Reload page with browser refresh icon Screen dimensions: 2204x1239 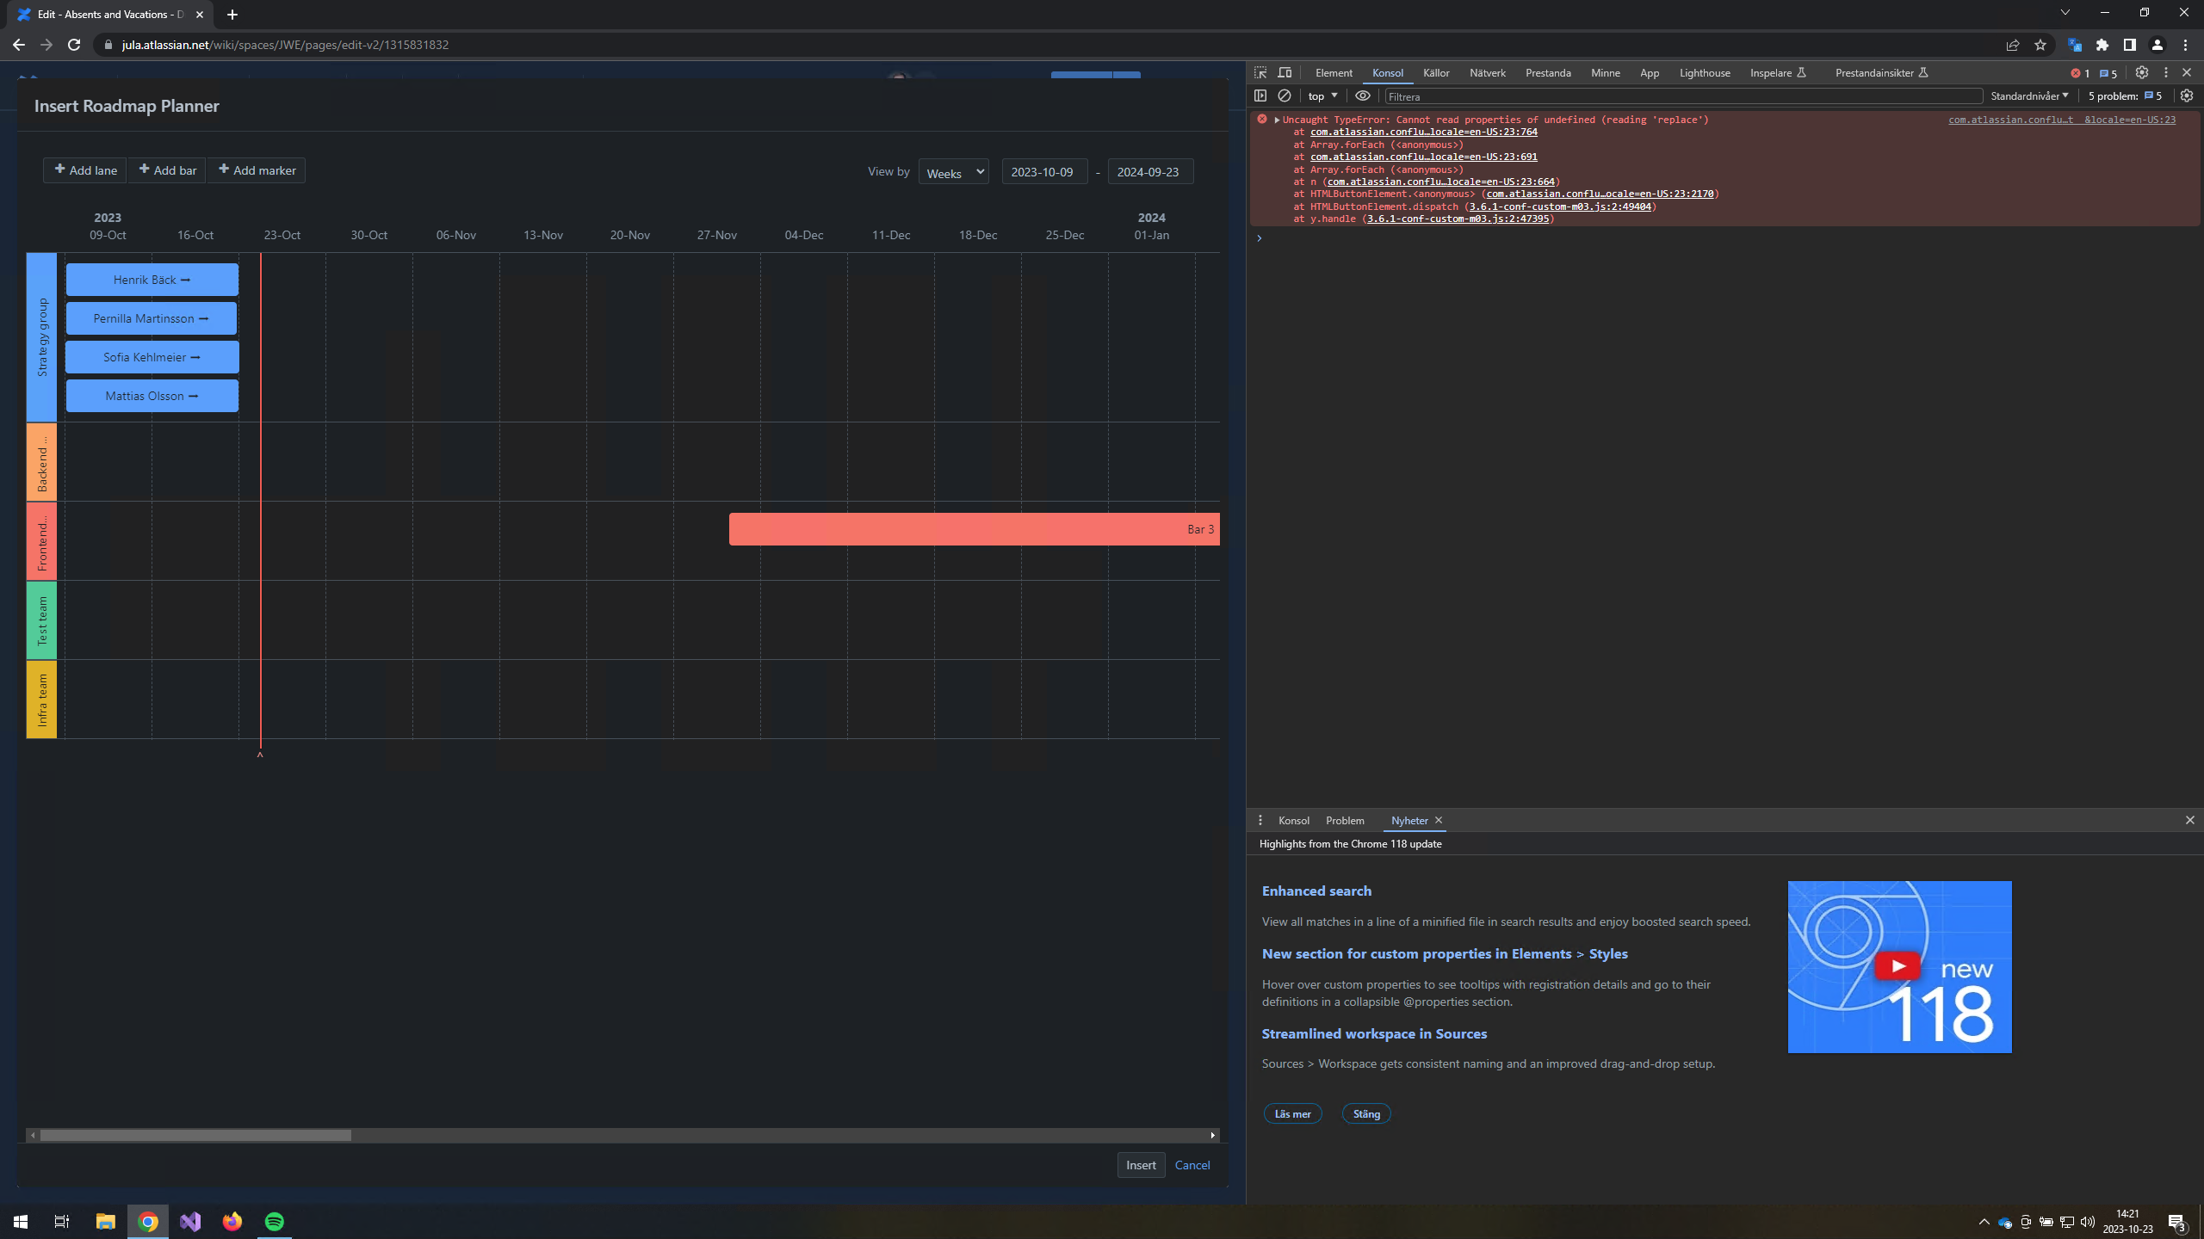tap(74, 45)
